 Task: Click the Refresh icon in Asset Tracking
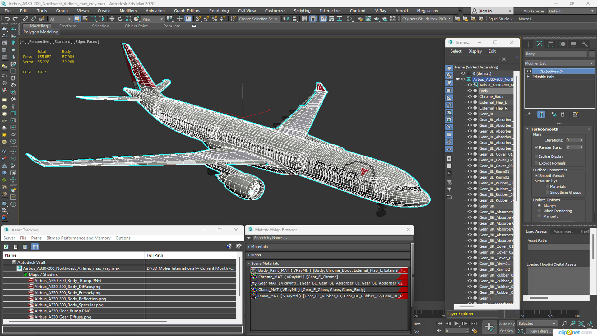pos(6,247)
